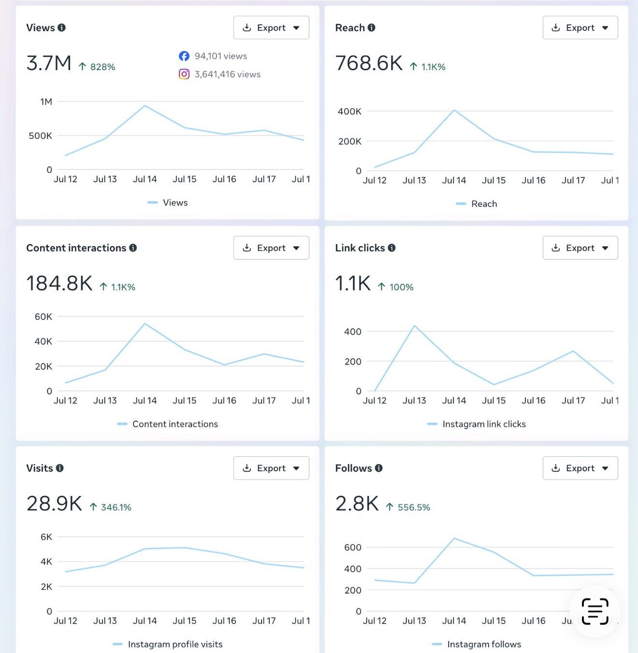638x653 pixels.
Task: Click the 828% increase indicator
Action: point(97,67)
